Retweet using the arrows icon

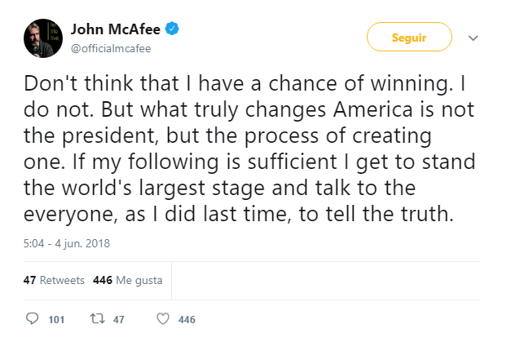coord(96,319)
